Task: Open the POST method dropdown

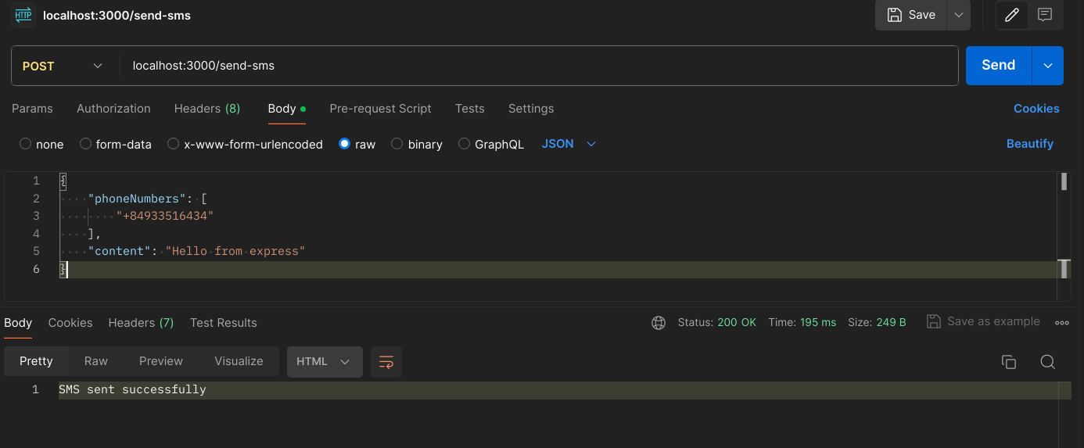Action: click(64, 66)
